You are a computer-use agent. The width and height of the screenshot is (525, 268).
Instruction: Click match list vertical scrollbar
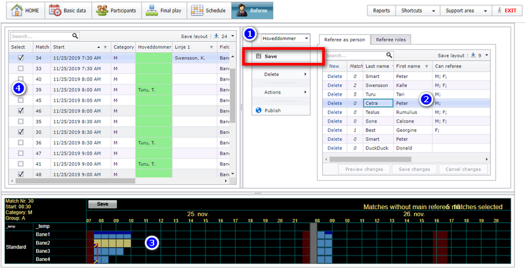232,95
